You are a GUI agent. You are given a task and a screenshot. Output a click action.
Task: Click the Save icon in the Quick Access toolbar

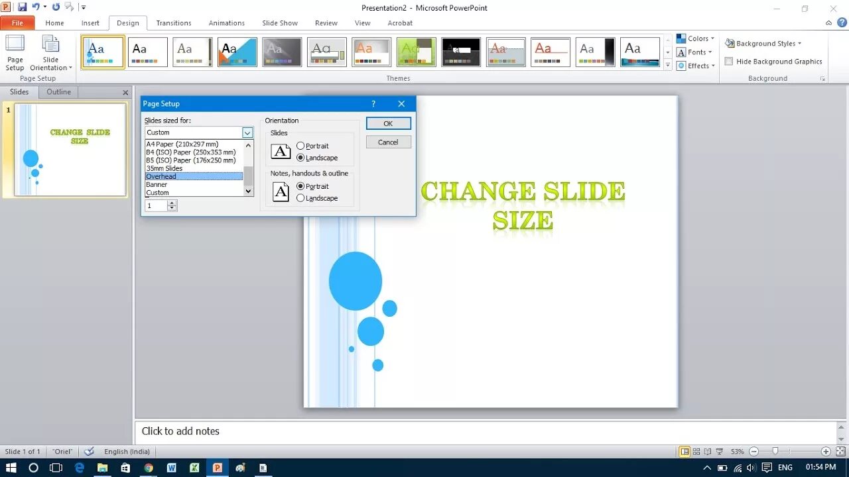(22, 7)
